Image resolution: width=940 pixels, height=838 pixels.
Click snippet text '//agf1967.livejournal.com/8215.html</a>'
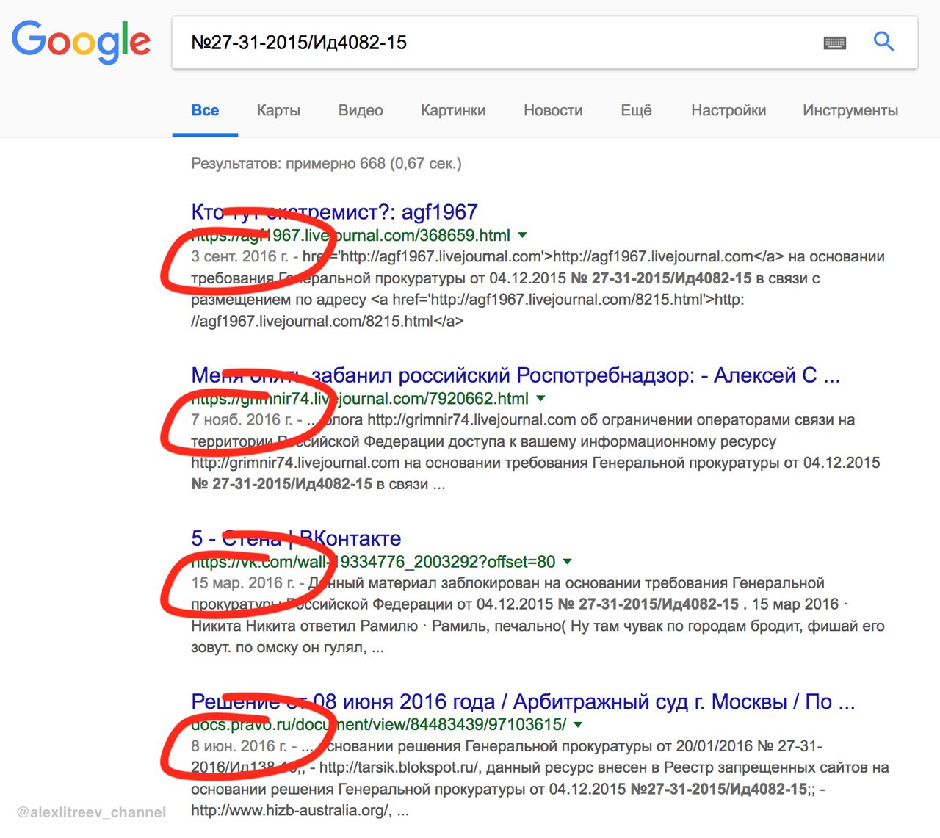click(x=327, y=321)
